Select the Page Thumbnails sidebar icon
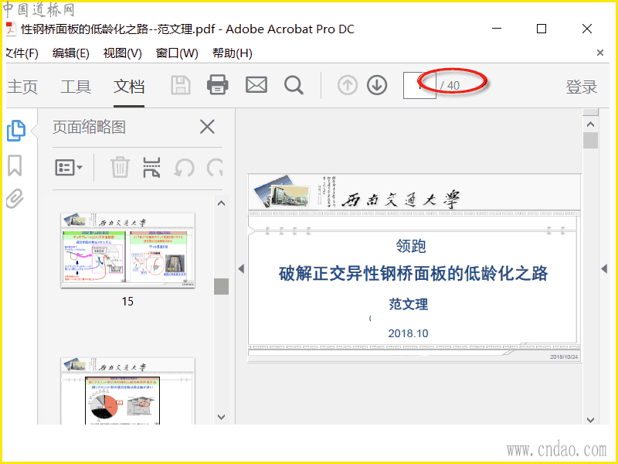The height and width of the screenshot is (464, 618). pyautogui.click(x=16, y=131)
